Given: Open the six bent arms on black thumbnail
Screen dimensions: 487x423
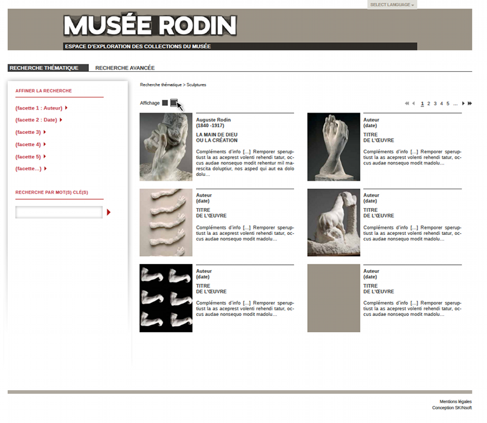Looking at the screenshot, I should [166, 298].
